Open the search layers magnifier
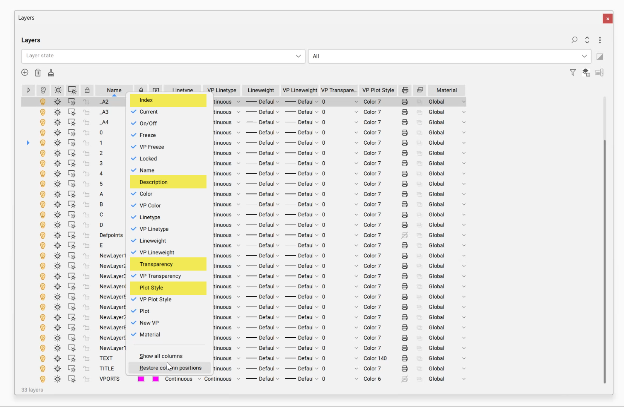Viewport: 624px width, 407px height. coord(574,40)
